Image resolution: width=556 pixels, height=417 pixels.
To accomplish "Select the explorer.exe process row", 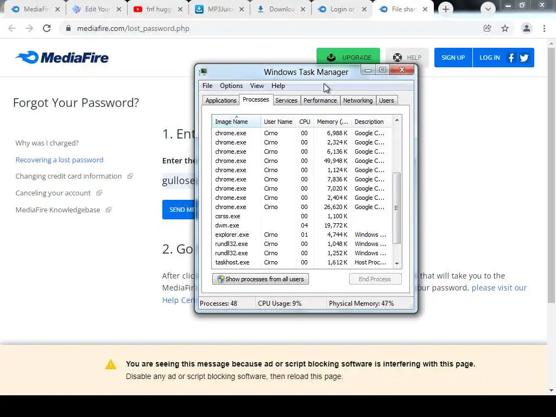I will coord(302,235).
